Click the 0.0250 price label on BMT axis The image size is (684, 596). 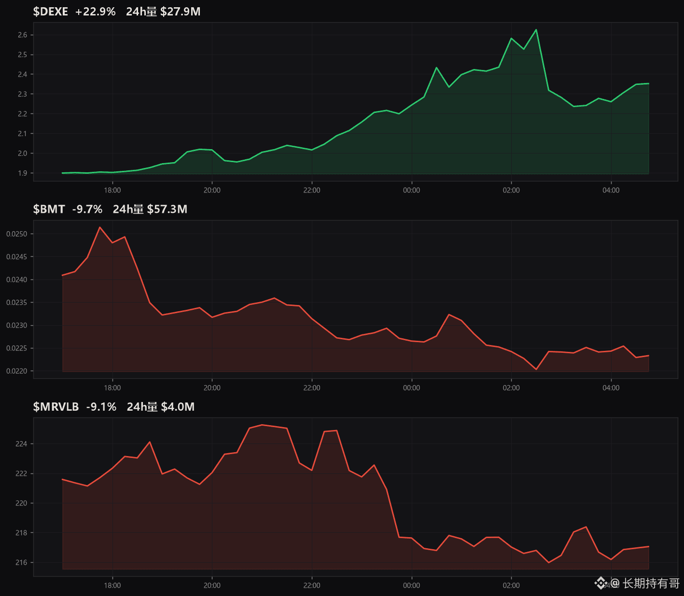tap(16, 234)
